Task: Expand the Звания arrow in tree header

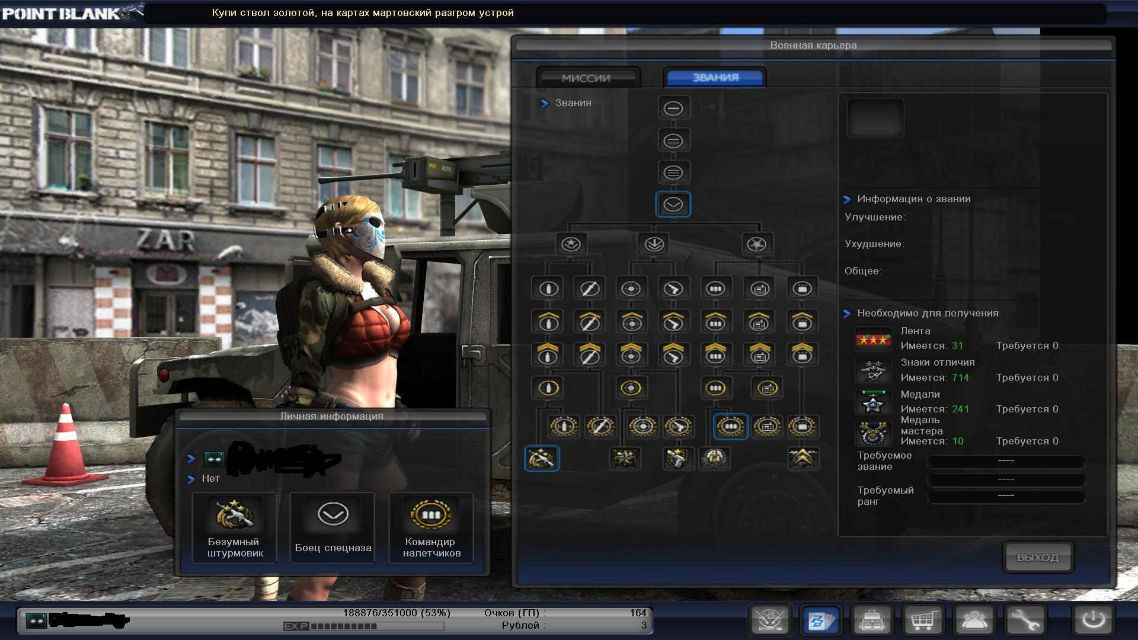Action: click(x=545, y=104)
